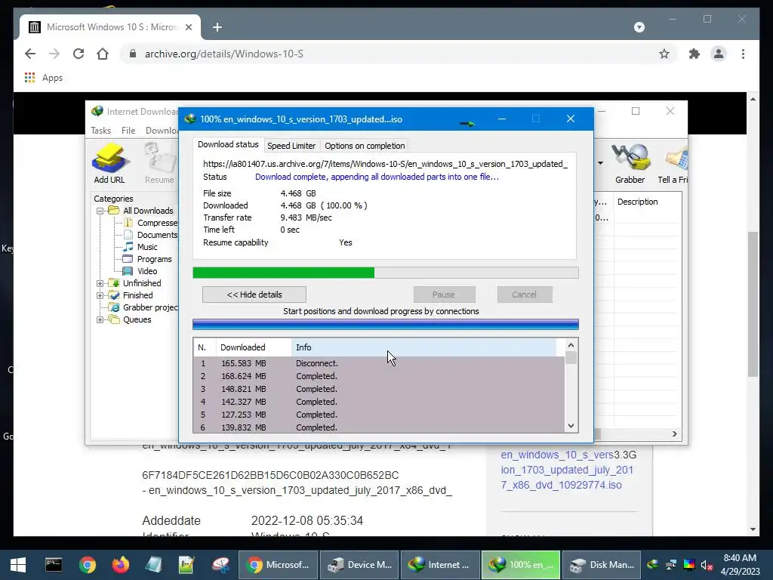Open the Chrome three-dot menu
Image resolution: width=773 pixels, height=580 pixels.
[x=743, y=54]
